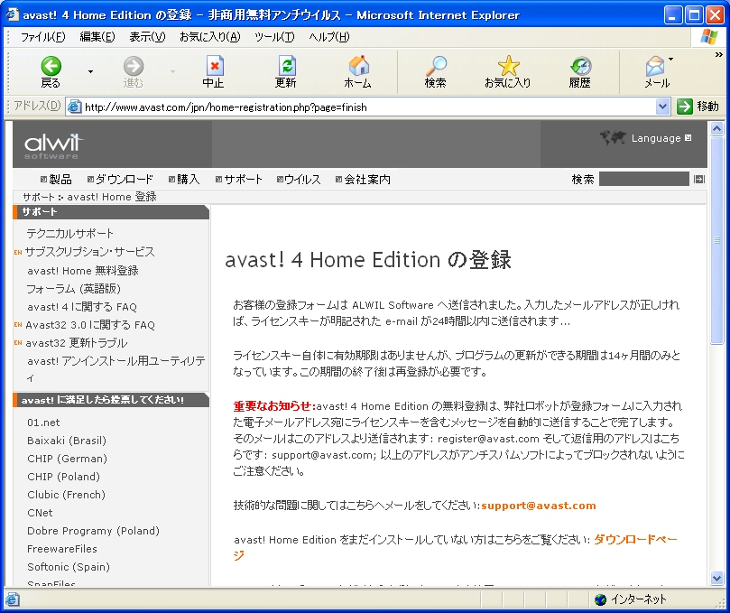The image size is (730, 613).
Task: Open the History (履歴) icon
Action: 580,66
